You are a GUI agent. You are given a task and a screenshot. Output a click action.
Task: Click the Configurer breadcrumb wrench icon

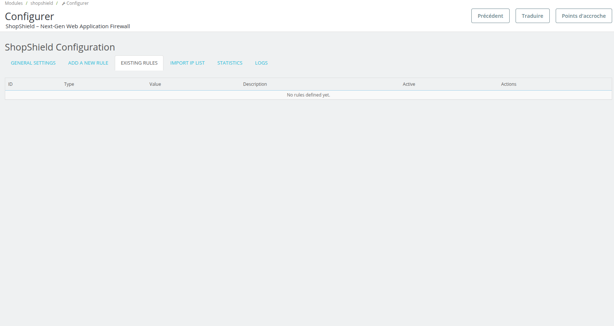pyautogui.click(x=64, y=3)
